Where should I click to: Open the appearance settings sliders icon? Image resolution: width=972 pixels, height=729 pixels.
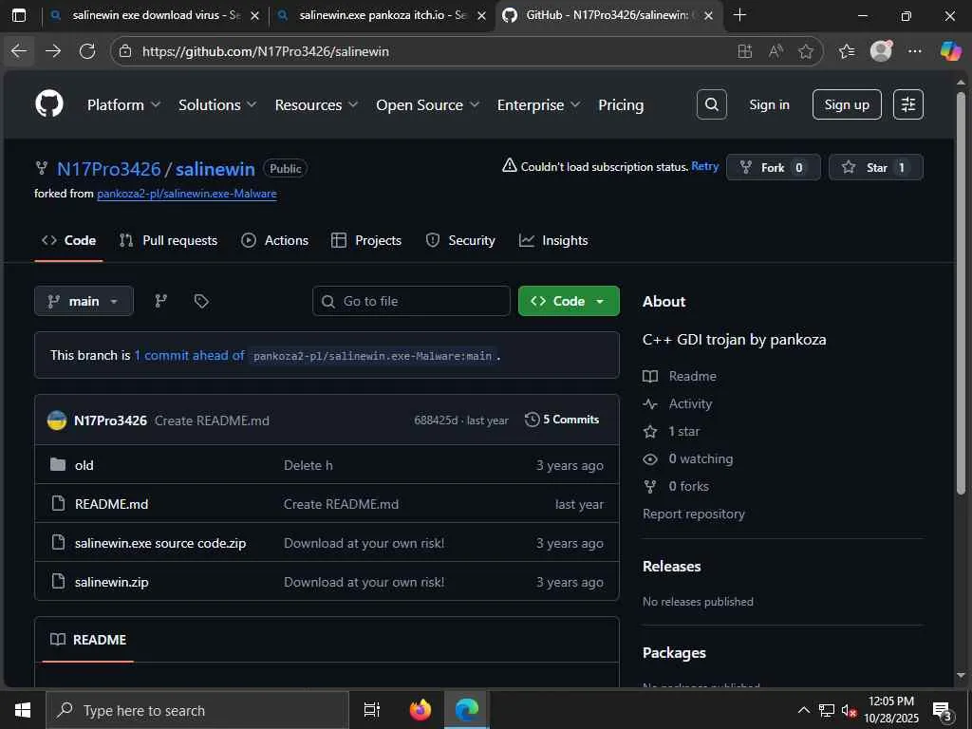908,104
